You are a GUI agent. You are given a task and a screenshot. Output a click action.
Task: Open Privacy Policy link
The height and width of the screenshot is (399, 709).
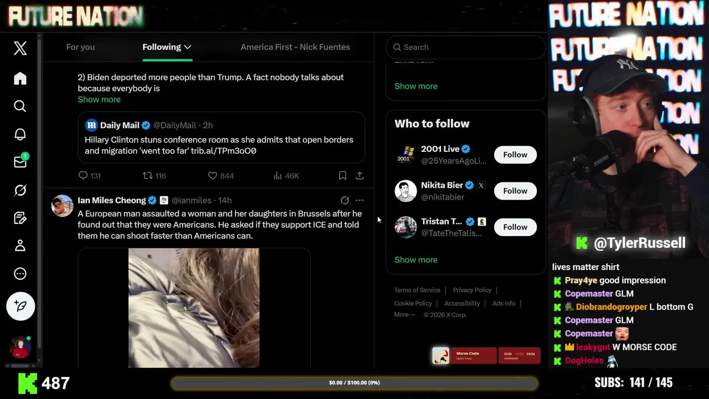coord(472,290)
